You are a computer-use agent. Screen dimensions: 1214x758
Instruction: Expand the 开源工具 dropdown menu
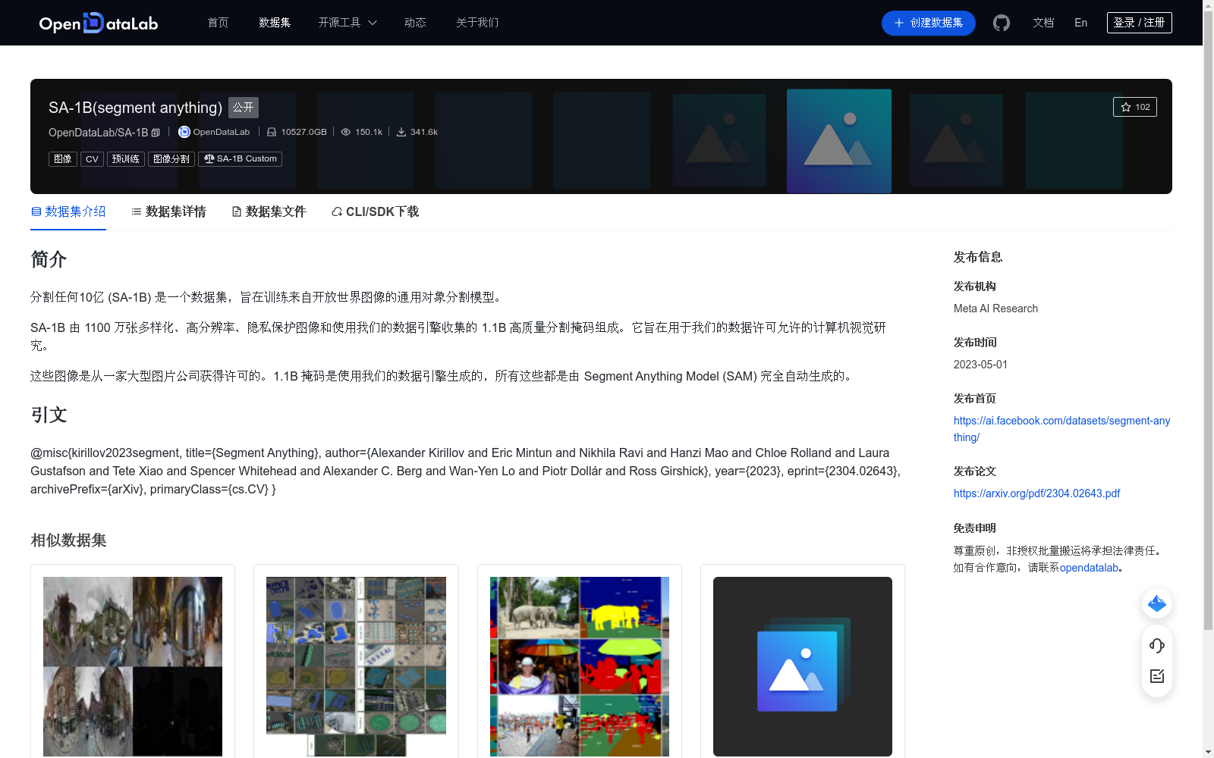pyautogui.click(x=348, y=23)
